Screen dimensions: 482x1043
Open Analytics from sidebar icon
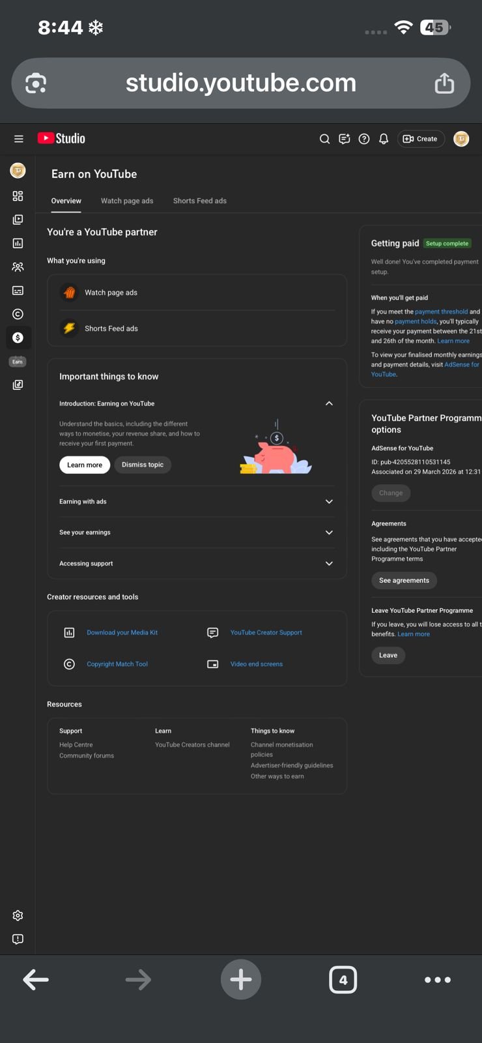coord(18,243)
